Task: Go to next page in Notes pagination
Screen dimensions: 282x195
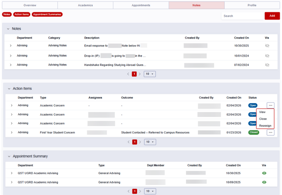Action: (140, 74)
